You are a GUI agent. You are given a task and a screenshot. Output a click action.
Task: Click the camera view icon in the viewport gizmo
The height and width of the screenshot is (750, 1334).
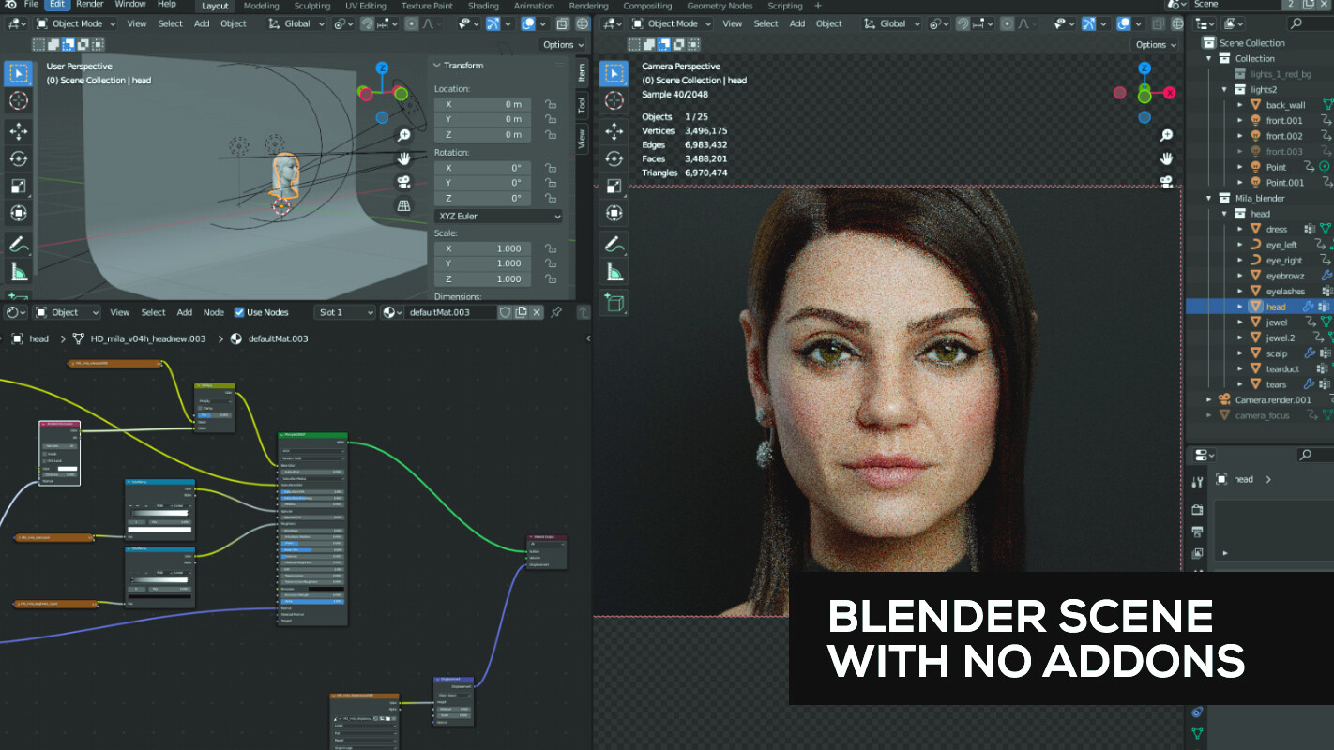tap(403, 182)
